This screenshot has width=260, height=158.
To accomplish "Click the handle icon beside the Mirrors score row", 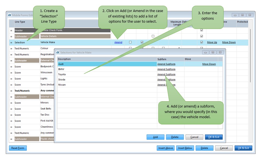I will [x=11, y=103].
